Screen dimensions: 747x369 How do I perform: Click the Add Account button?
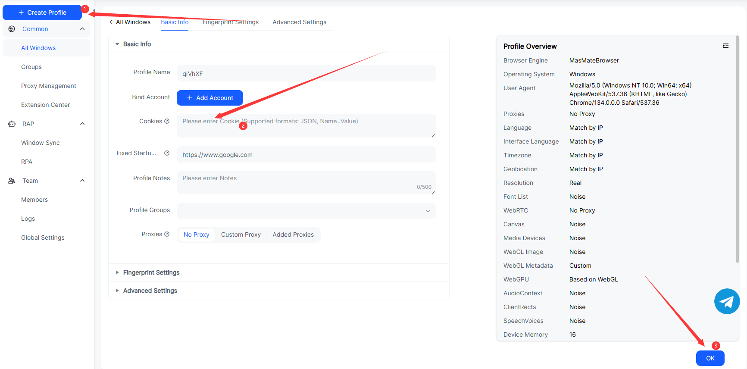click(210, 98)
